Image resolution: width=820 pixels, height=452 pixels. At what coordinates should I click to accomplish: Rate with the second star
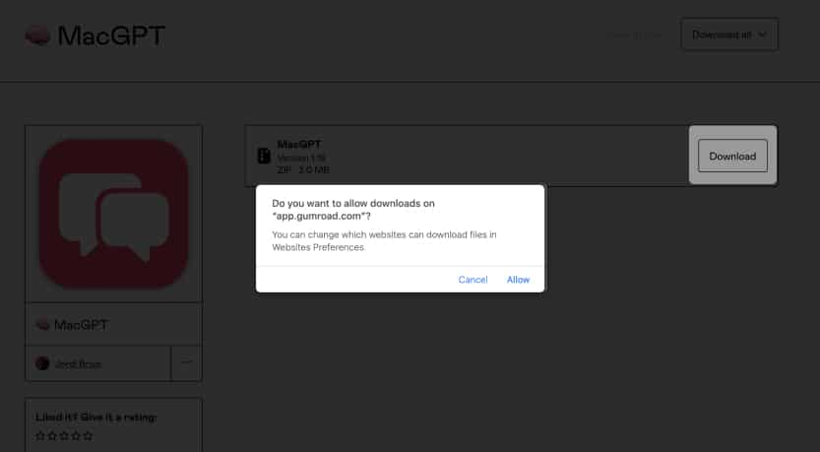[x=52, y=435]
